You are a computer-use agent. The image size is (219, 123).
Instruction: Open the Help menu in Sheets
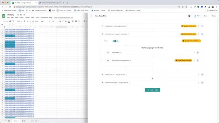point(51,17)
